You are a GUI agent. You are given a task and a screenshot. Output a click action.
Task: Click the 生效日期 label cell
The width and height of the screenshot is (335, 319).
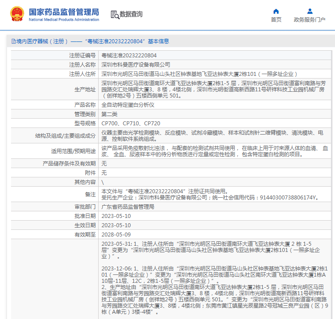tap(55, 225)
